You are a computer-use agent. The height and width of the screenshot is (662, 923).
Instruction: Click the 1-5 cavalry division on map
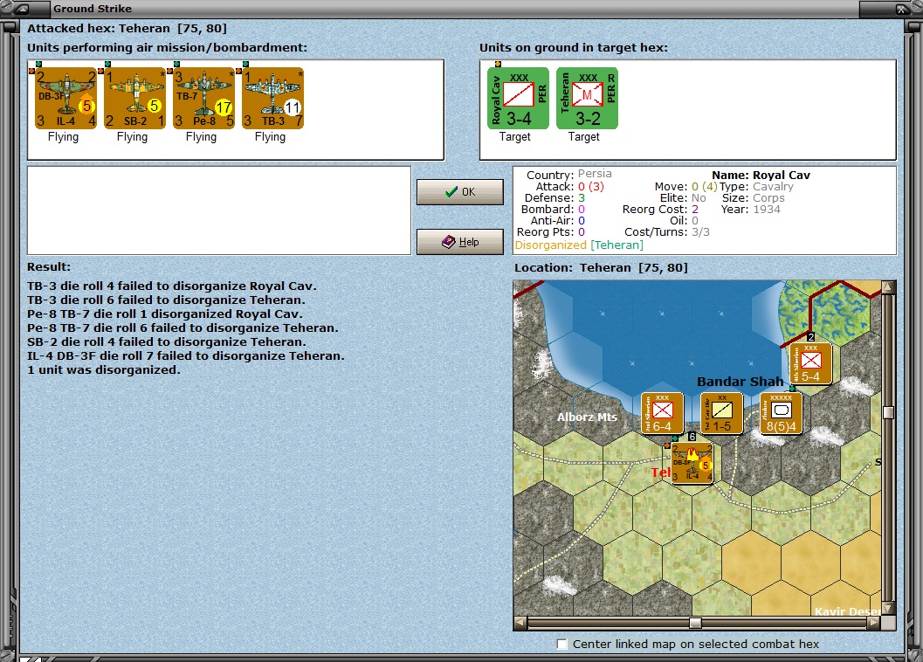(x=721, y=413)
